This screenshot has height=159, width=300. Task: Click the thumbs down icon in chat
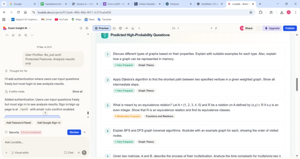[x=19, y=35]
